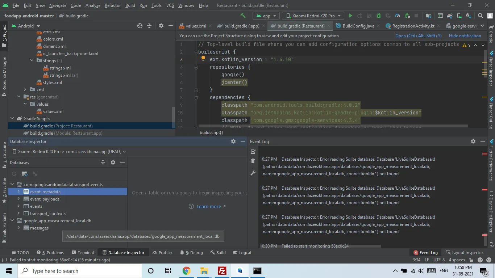495x278 pixels.
Task: Open the Android Profiler gauge icon in toolbar
Action: coord(398,16)
